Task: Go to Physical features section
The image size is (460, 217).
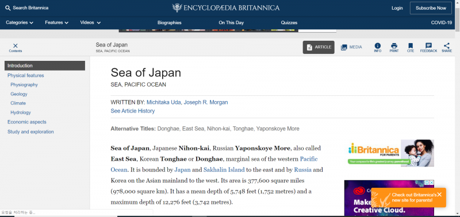Action: click(26, 75)
